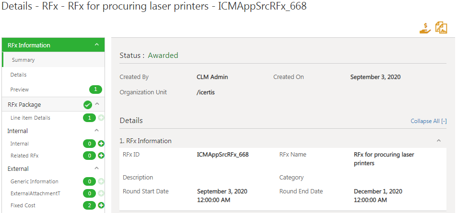The width and height of the screenshot is (457, 213).
Task: Click plus icon next to Fixed Cost
Action: [x=101, y=205]
